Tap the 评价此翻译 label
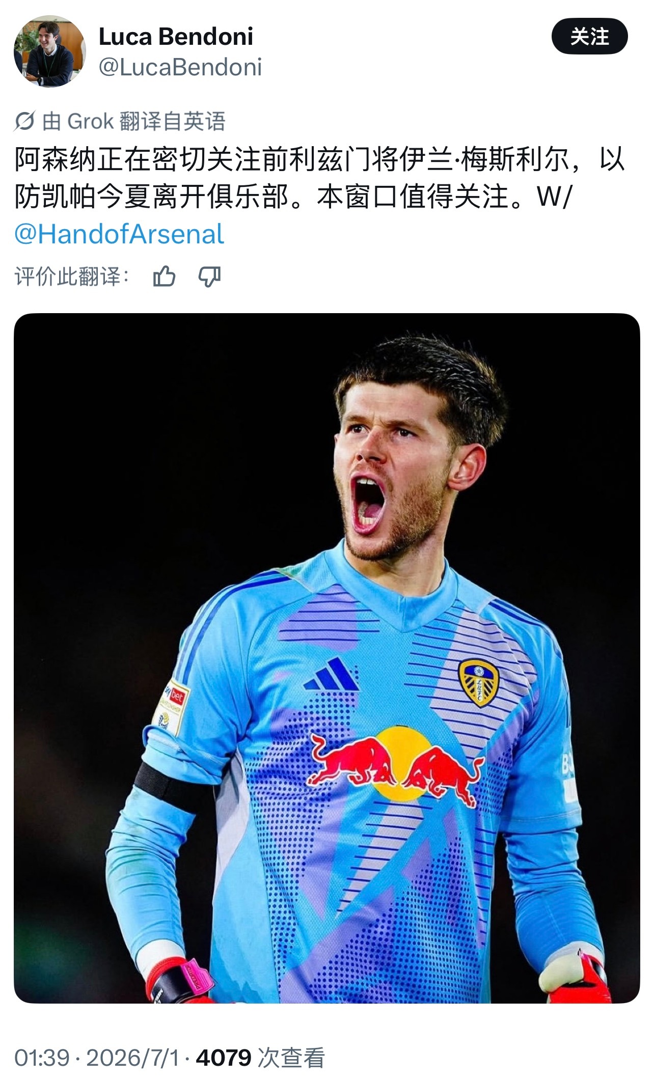Image resolution: width=654 pixels, height=1081 pixels. click(72, 277)
